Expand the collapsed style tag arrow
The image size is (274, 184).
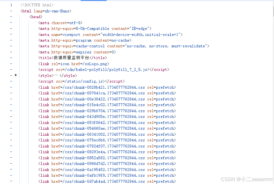point(16,75)
